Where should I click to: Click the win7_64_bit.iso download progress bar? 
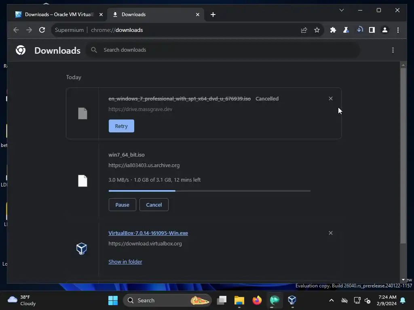[209, 191]
